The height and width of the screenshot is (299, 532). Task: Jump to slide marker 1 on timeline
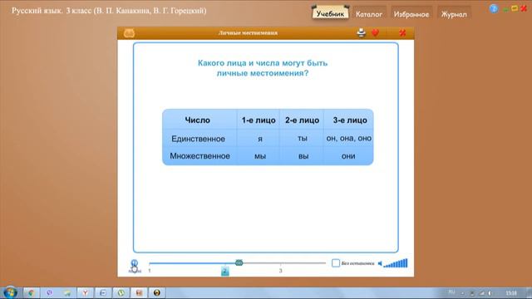[150, 271]
